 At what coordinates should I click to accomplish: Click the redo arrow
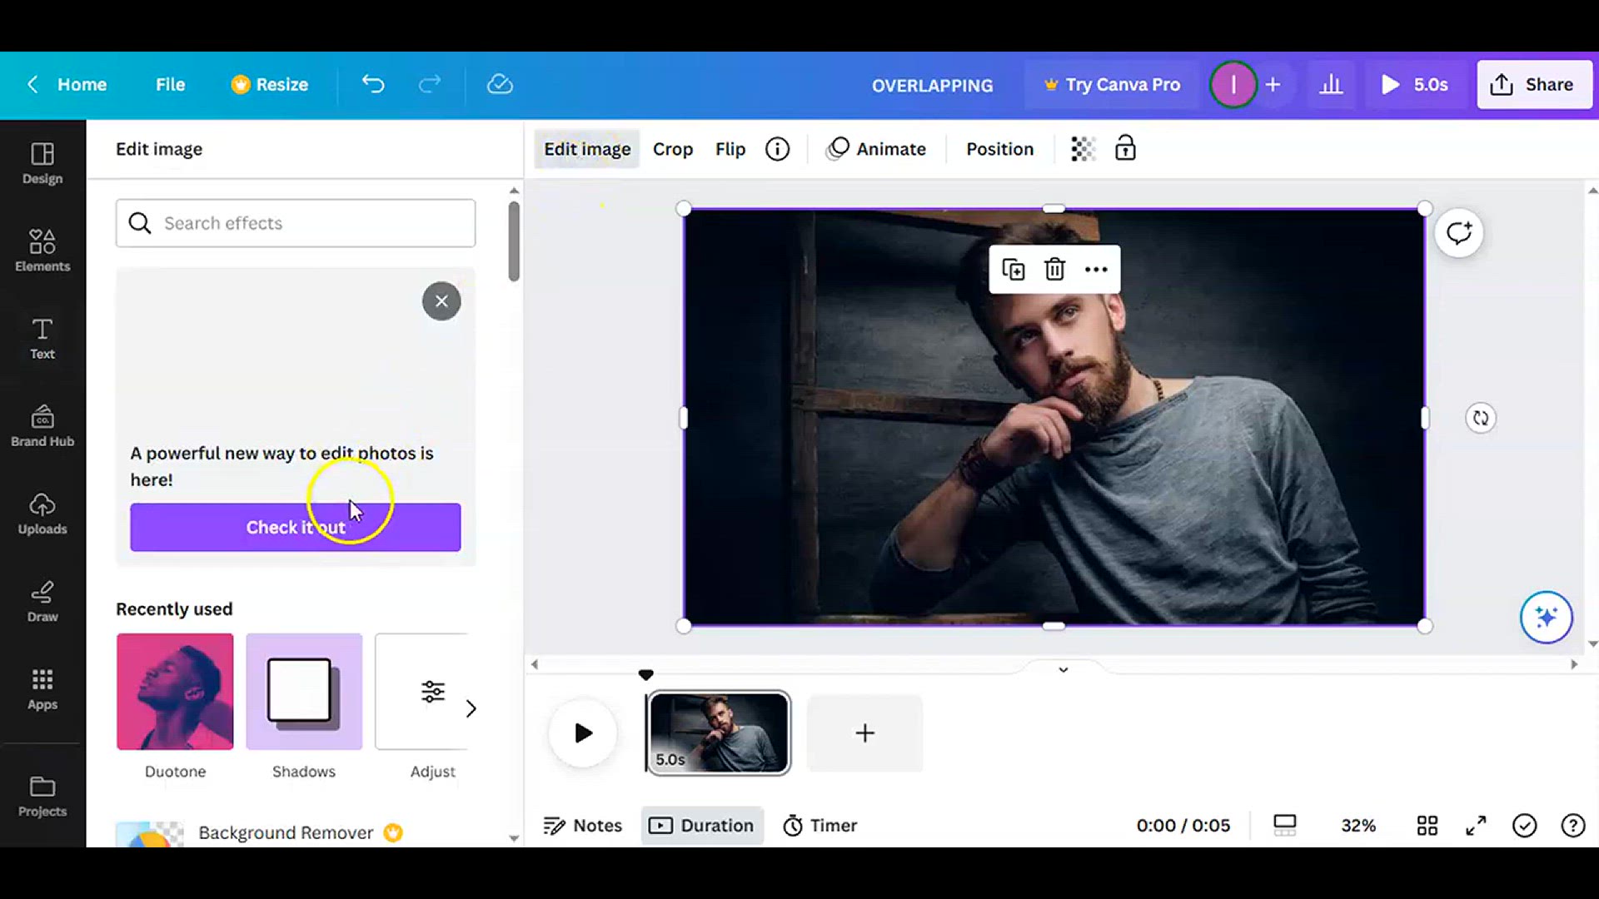click(x=430, y=84)
